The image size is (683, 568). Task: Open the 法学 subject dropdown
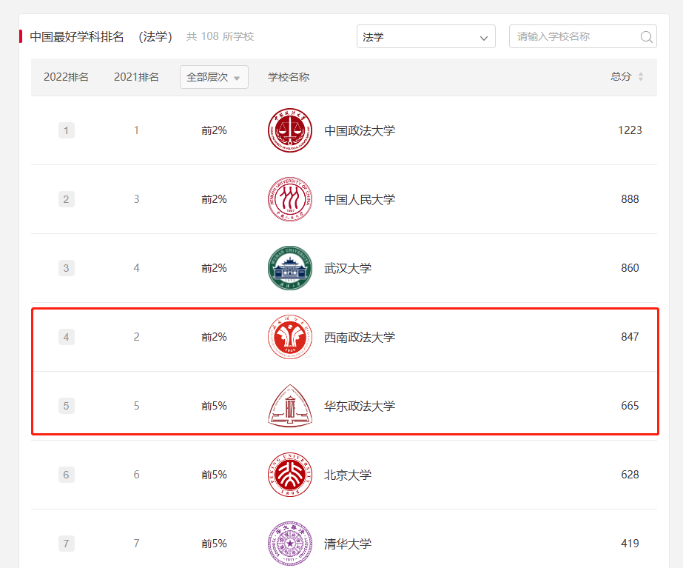[426, 36]
